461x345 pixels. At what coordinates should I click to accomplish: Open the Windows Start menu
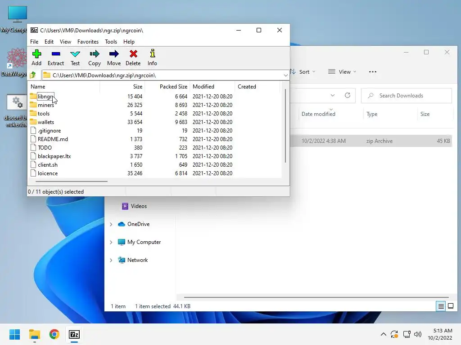coord(14,334)
